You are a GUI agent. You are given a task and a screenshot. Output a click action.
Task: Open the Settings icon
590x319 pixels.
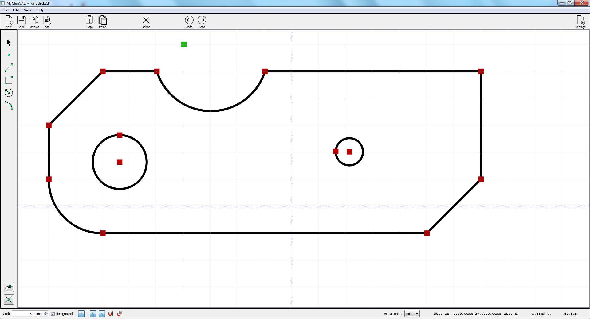coord(580,22)
